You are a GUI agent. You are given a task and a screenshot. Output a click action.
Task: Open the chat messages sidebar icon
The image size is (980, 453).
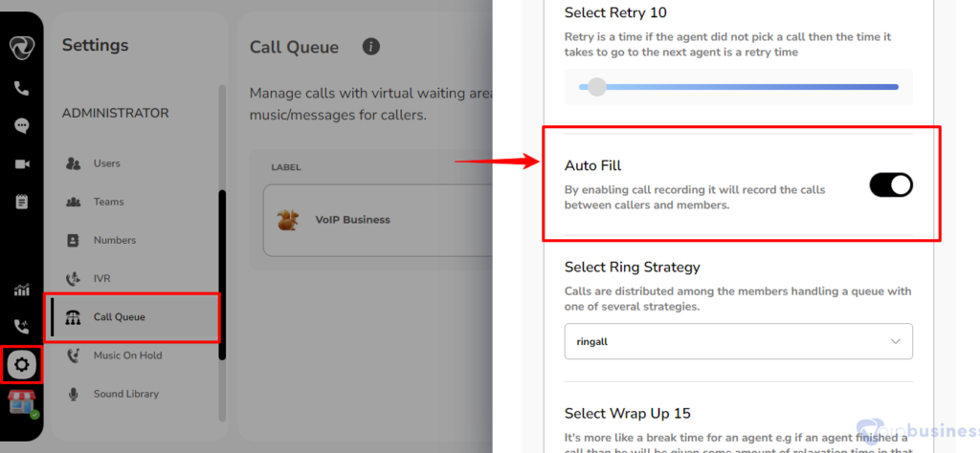22,126
